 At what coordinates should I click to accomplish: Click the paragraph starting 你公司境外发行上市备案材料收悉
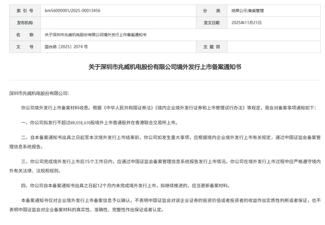click(168, 108)
